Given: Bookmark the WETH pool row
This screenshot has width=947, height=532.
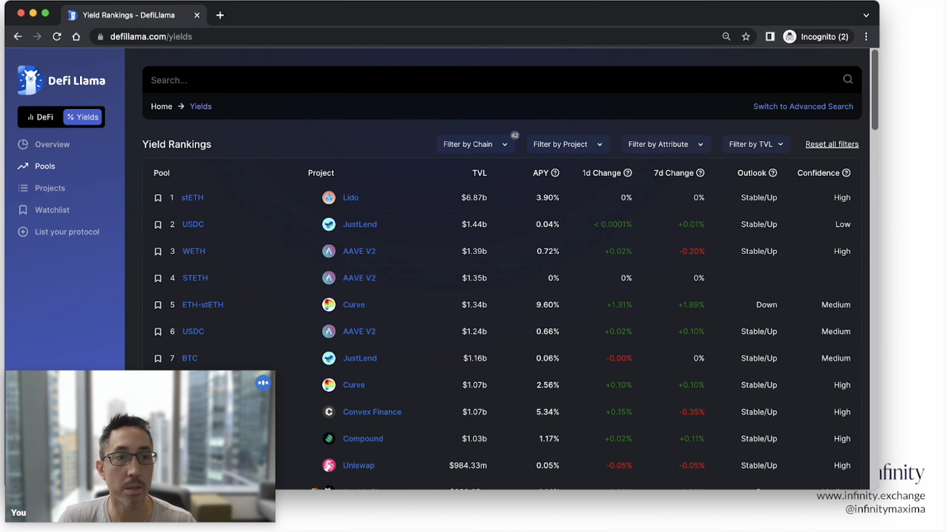Looking at the screenshot, I should (x=158, y=252).
